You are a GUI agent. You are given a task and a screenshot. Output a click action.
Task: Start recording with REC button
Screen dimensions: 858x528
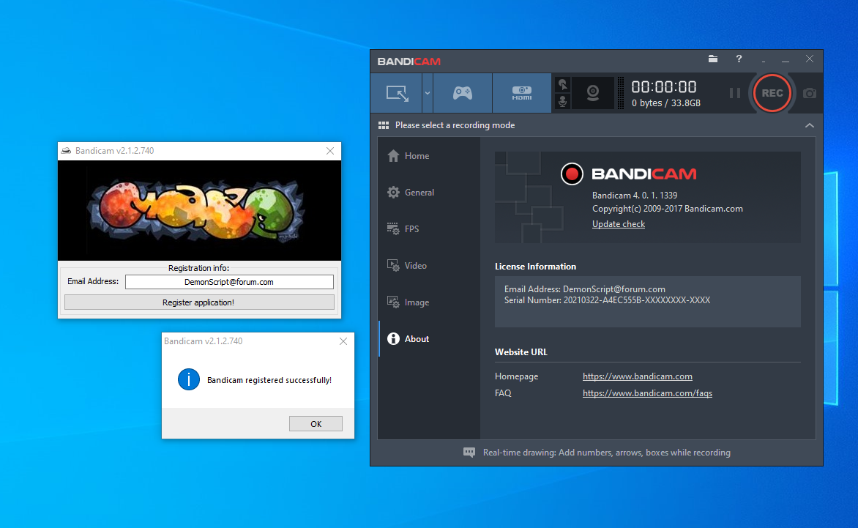tap(772, 93)
